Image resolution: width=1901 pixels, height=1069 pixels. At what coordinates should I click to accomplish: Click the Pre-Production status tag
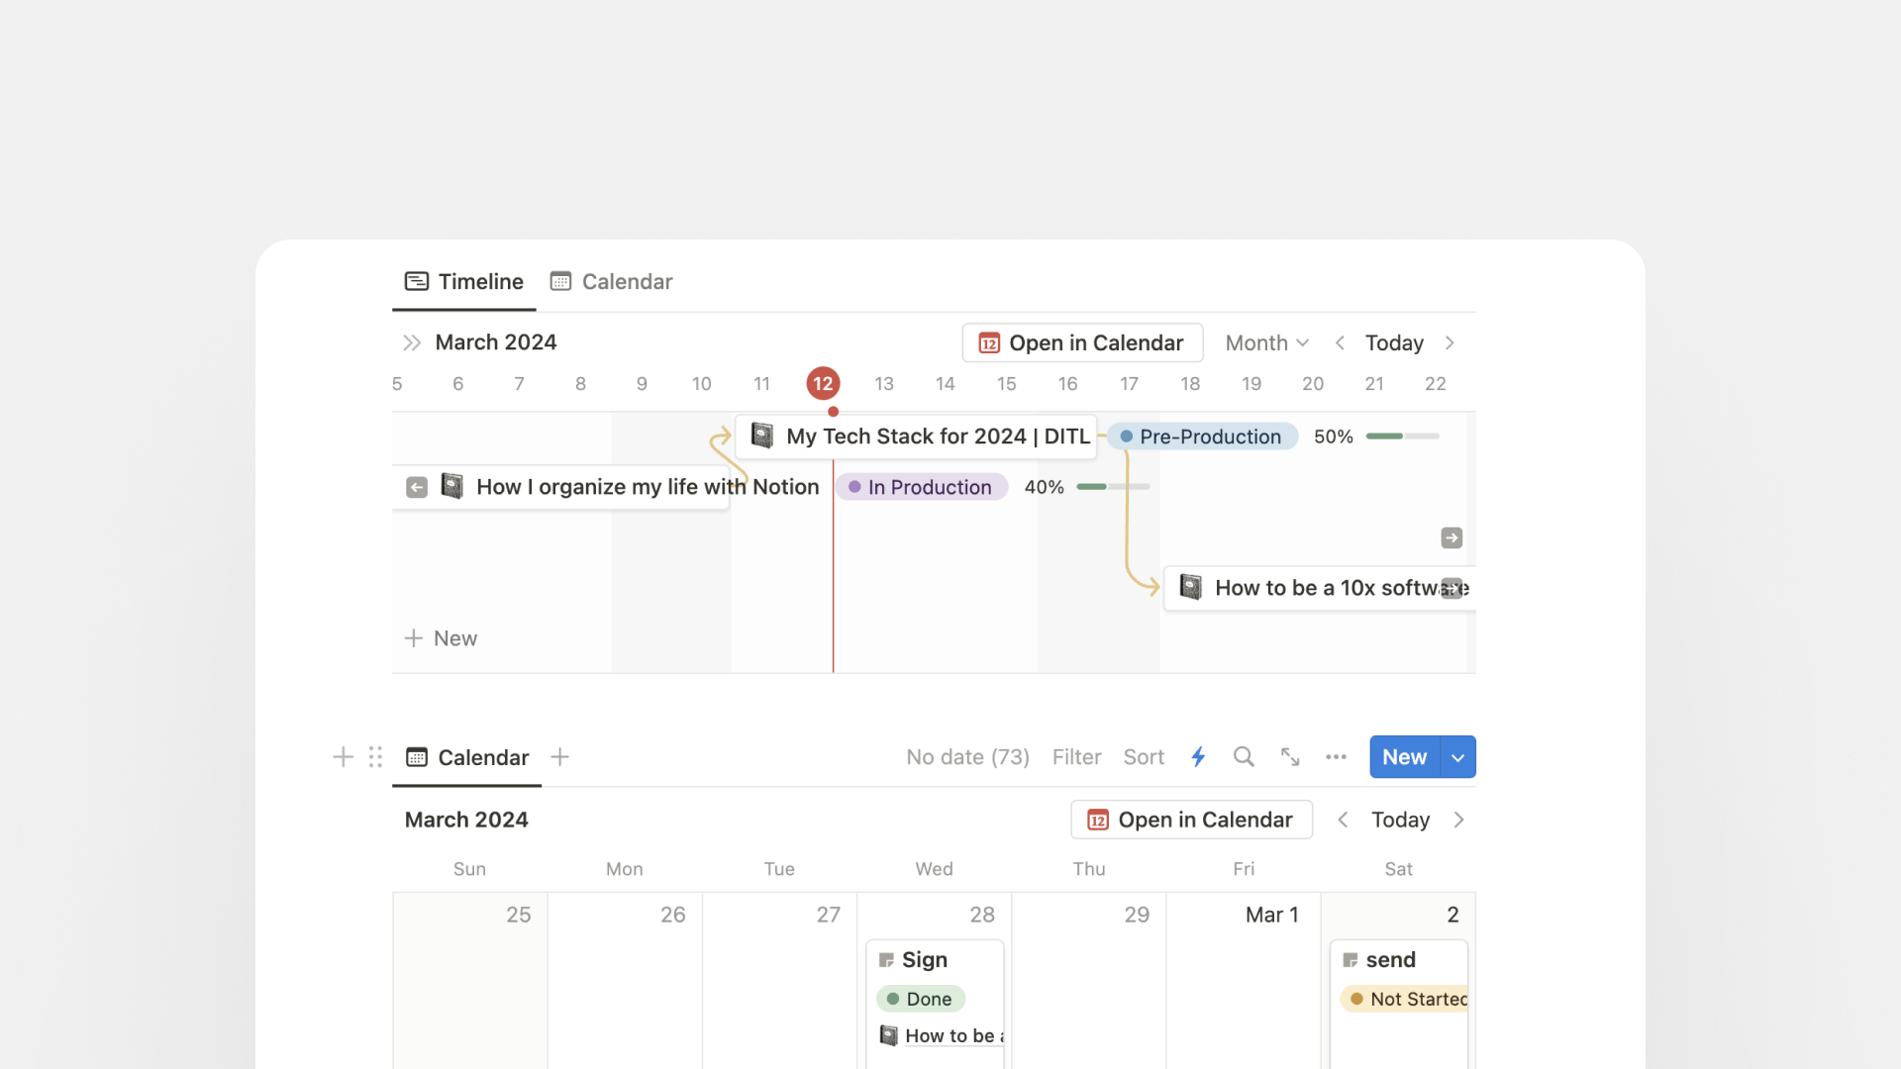click(x=1202, y=437)
